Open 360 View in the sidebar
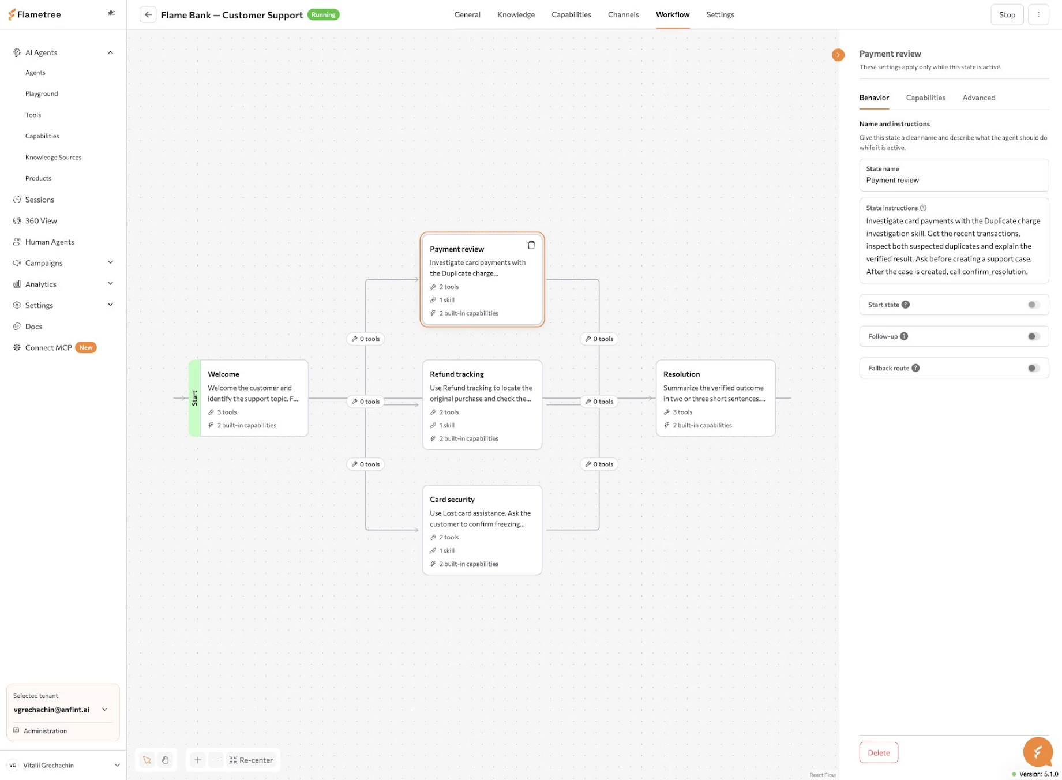 pos(41,221)
